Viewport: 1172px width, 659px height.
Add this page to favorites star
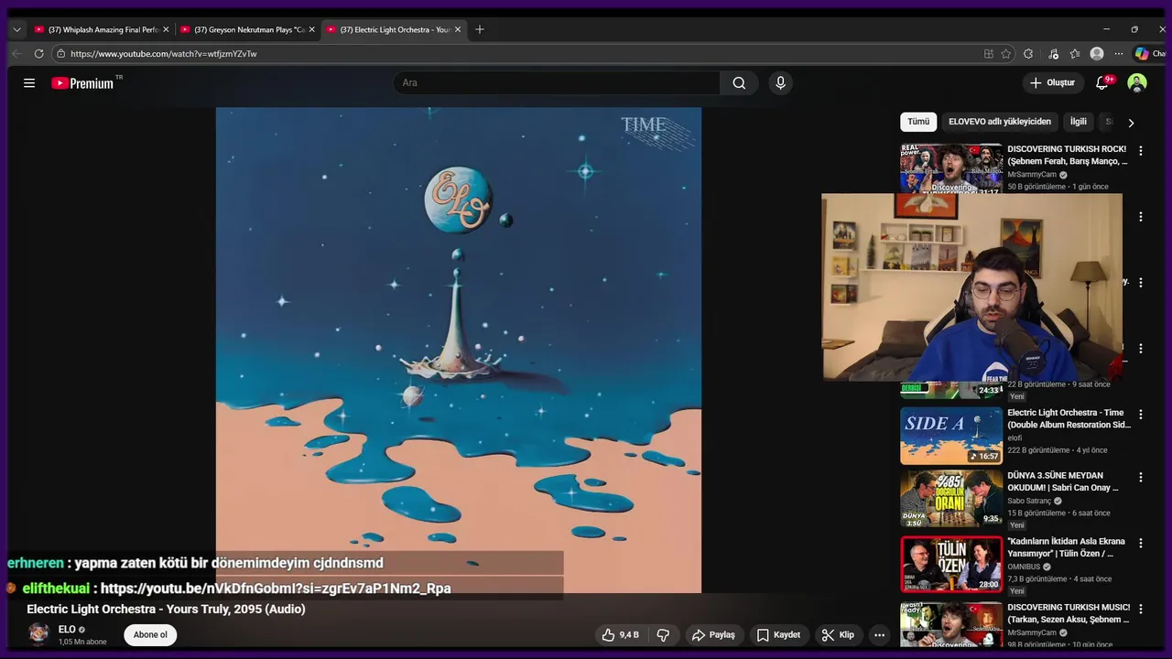(x=1006, y=54)
